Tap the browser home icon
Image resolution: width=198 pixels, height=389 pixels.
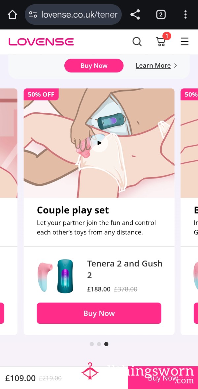point(12,14)
